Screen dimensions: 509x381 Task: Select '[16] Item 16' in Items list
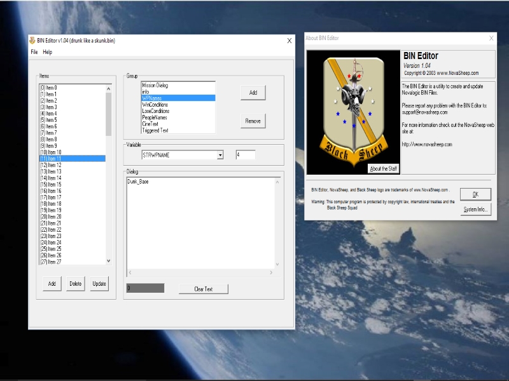[73, 191]
